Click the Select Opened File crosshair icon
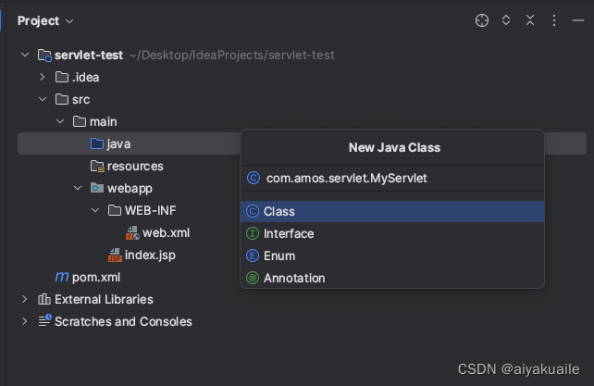Image resolution: width=594 pixels, height=386 pixels. click(482, 20)
